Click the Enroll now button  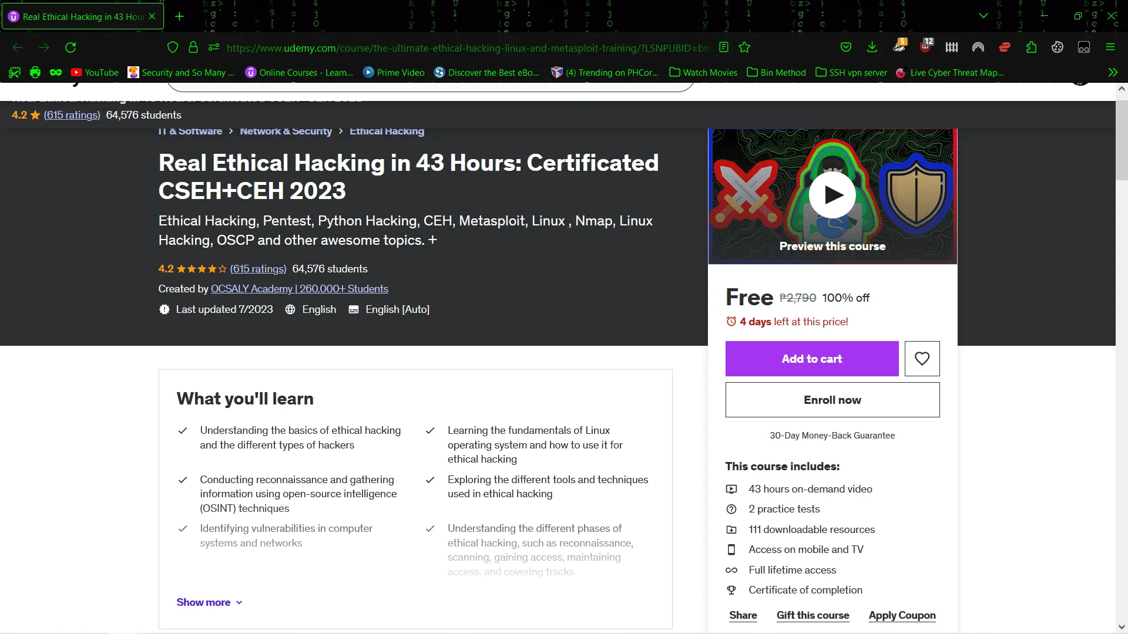(832, 400)
